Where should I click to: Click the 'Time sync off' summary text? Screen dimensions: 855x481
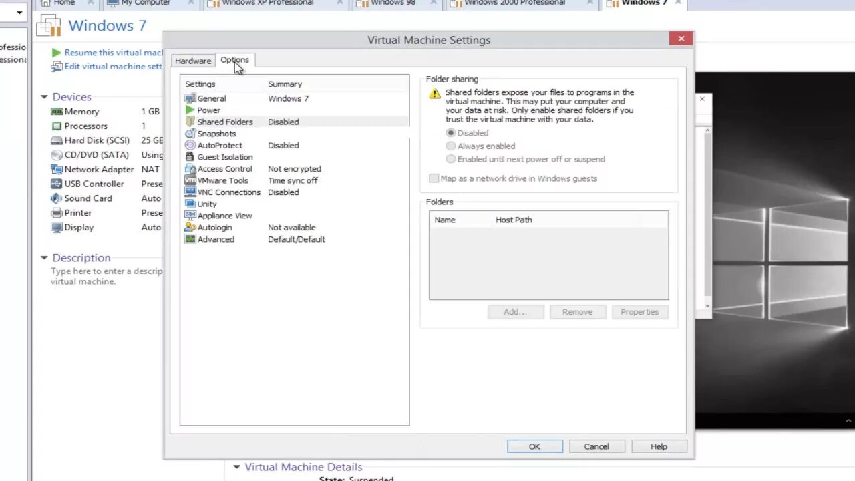(x=293, y=180)
